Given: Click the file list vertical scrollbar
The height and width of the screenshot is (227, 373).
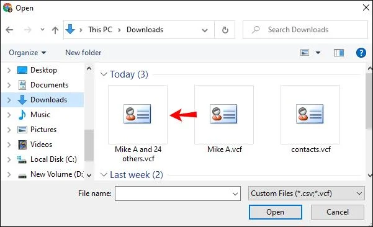Looking at the screenshot, I should tap(369, 101).
